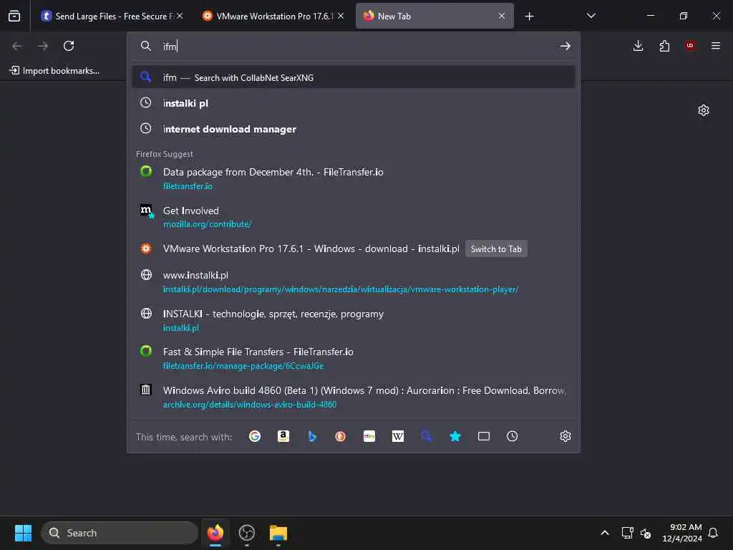The height and width of the screenshot is (550, 733).
Task: Open the 9:02 AM clock calendar
Action: pos(682,533)
